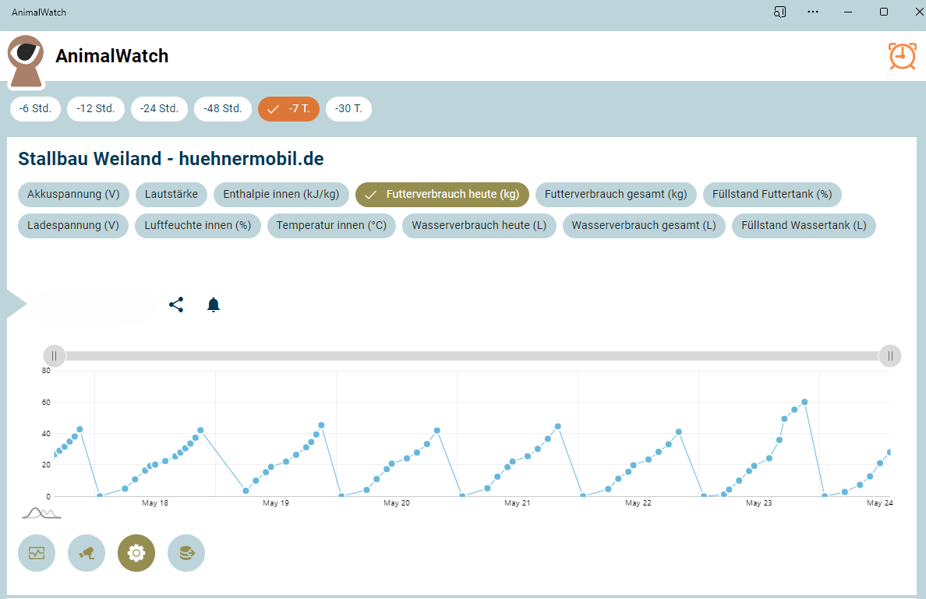Click the orange alarm clock icon
The height and width of the screenshot is (599, 926).
point(903,56)
